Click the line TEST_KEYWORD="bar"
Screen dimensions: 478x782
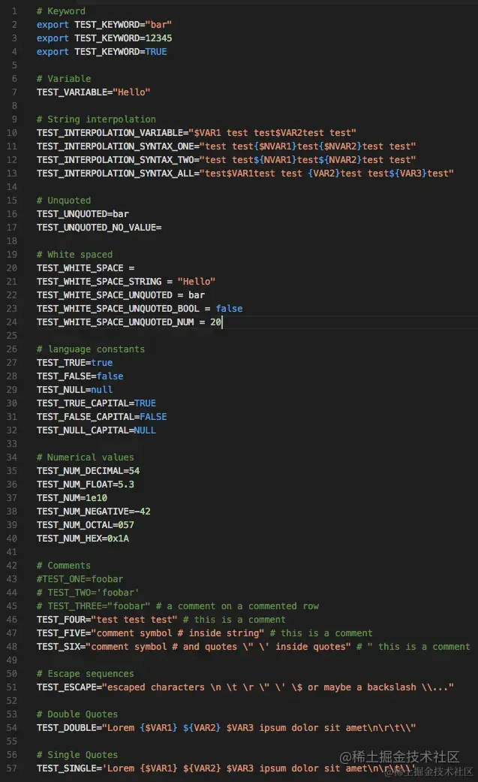click(104, 25)
